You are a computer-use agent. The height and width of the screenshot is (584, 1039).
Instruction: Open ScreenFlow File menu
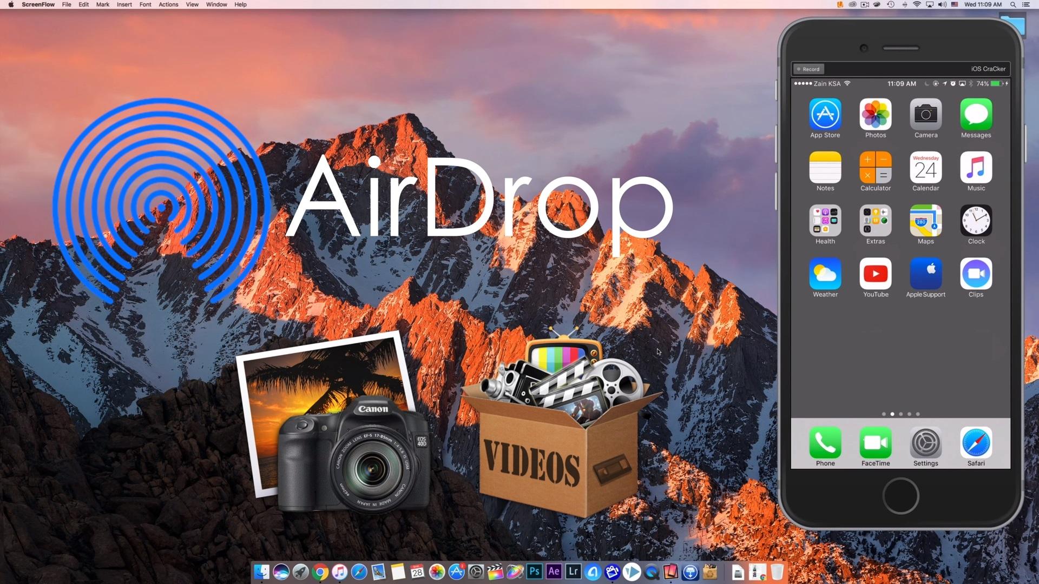(x=67, y=5)
